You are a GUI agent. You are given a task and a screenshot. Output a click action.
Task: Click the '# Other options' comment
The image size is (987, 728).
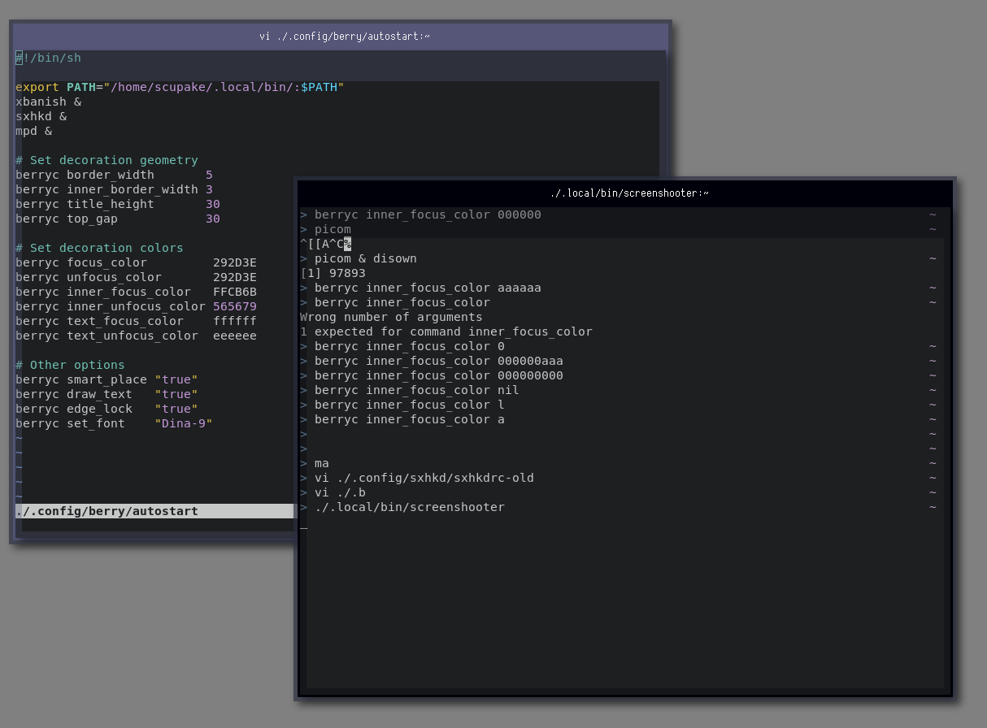click(70, 365)
